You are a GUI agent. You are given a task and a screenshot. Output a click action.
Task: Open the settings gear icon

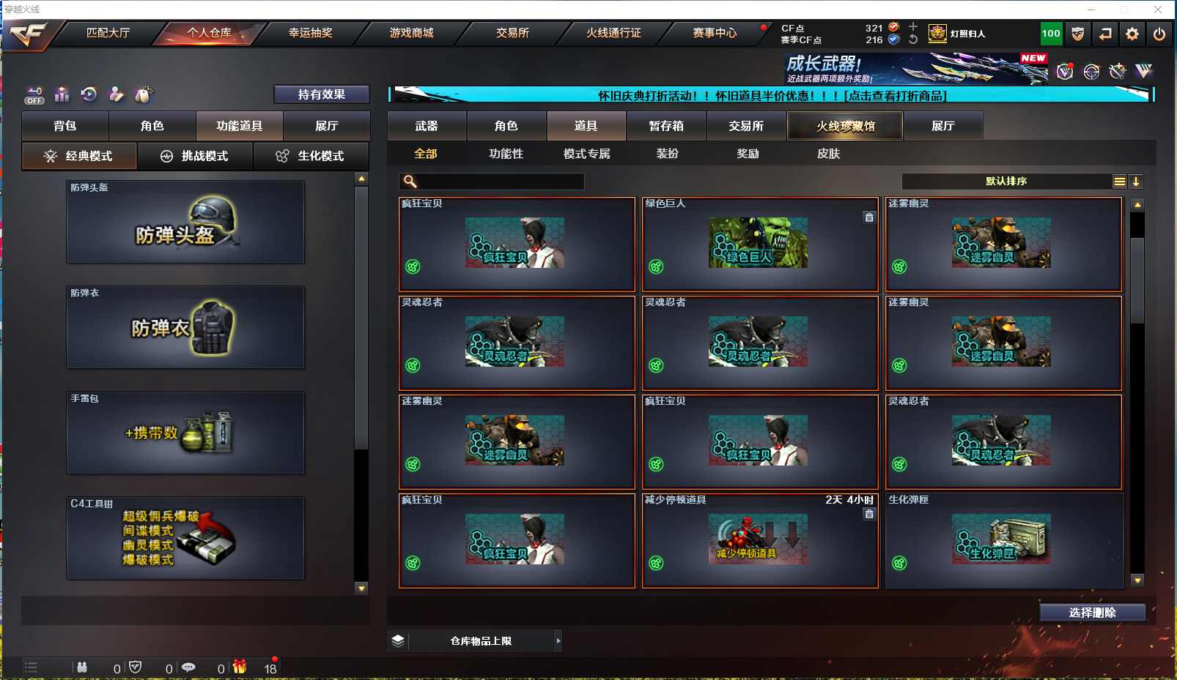coord(1132,34)
